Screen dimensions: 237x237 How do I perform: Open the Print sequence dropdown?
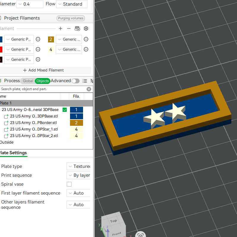click(78, 175)
